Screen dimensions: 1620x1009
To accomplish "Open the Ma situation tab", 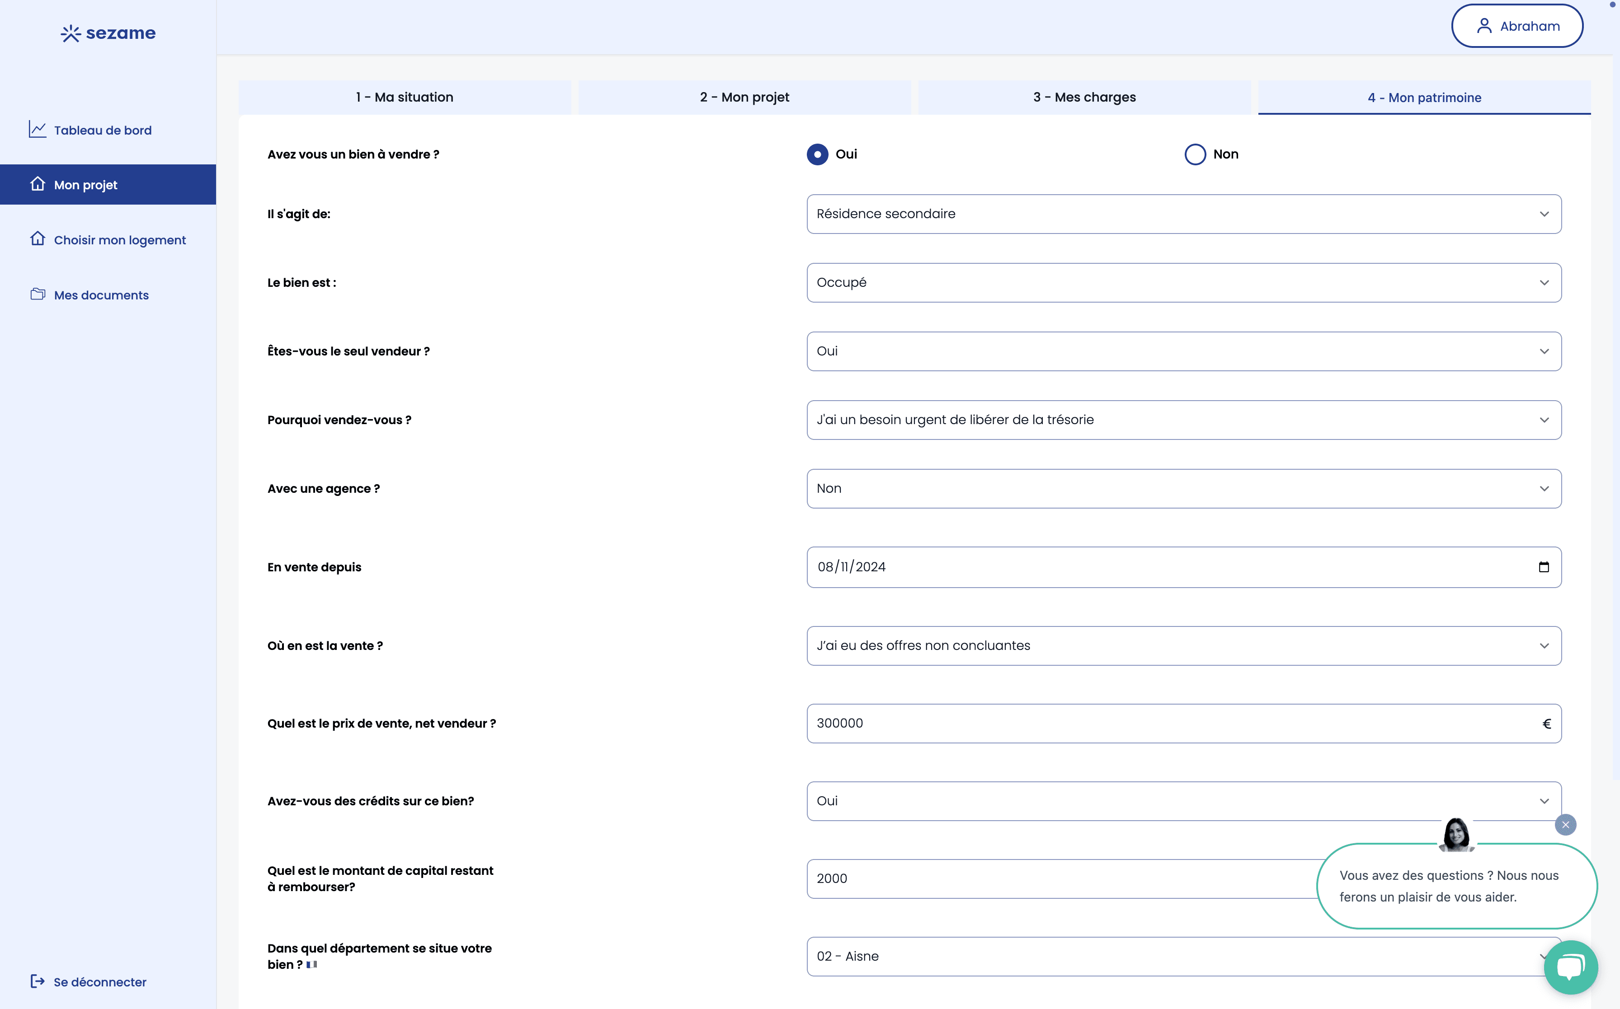I will [404, 97].
